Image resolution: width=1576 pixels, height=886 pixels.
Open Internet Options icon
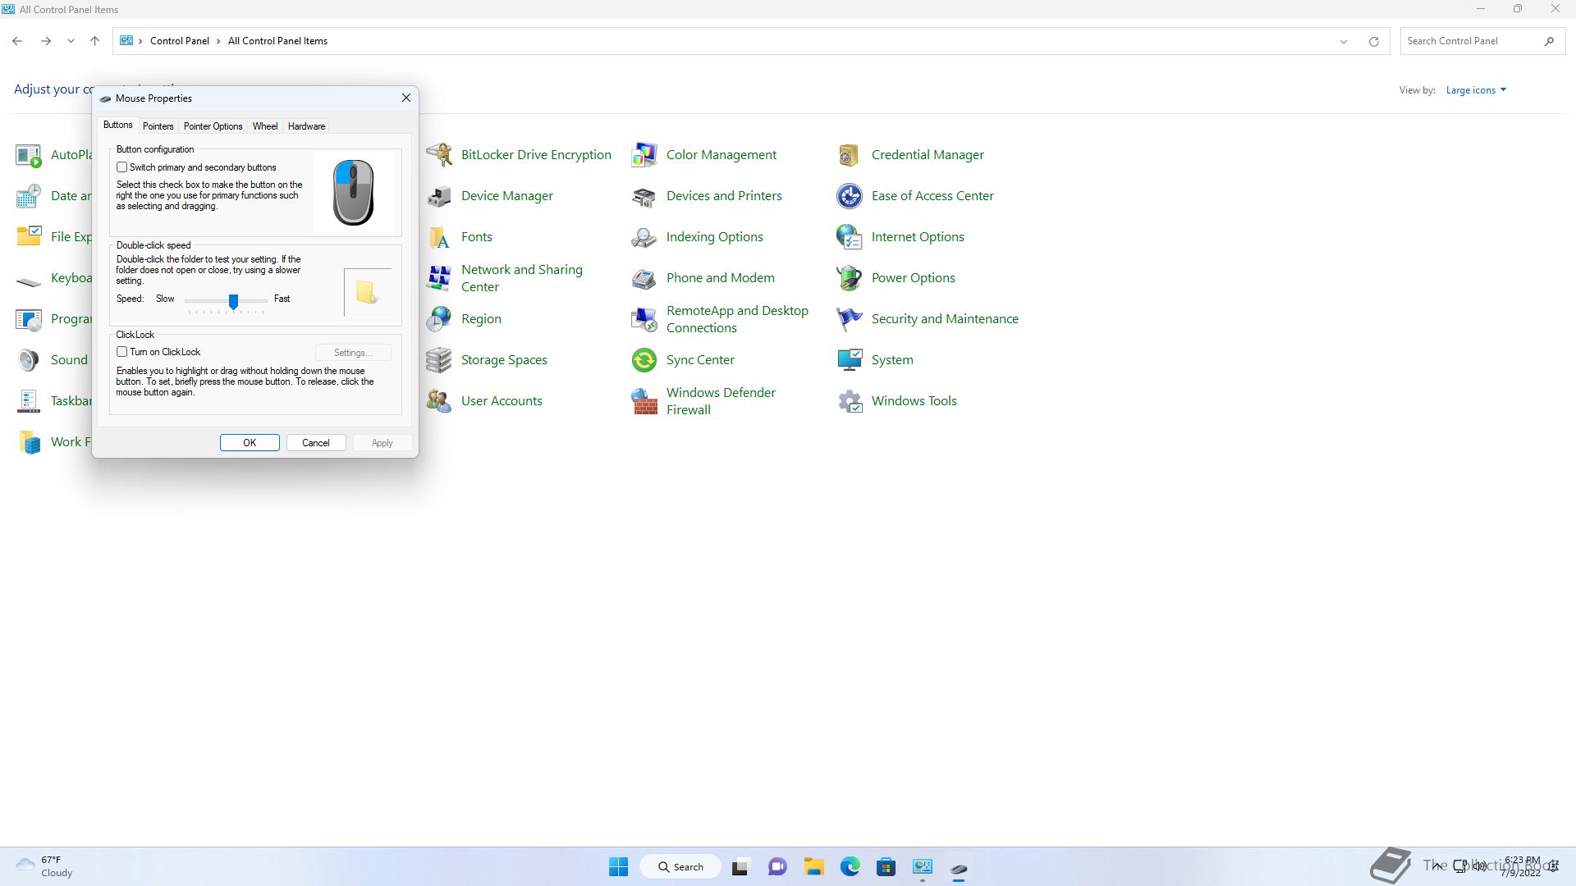tap(850, 236)
